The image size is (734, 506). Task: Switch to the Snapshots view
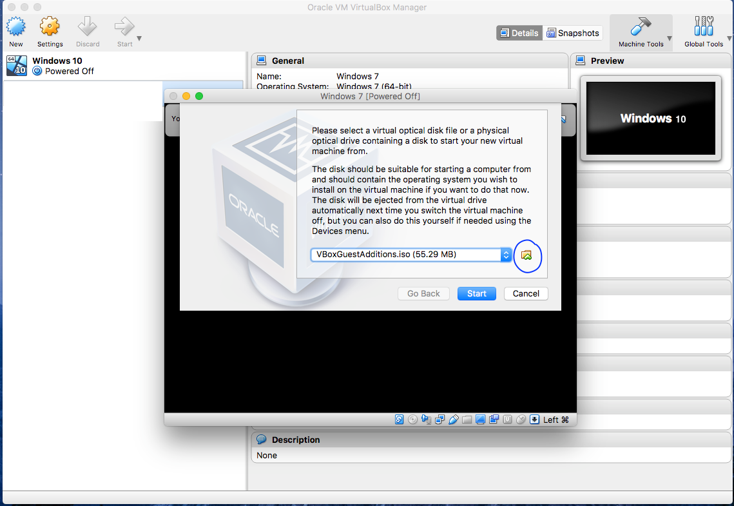[x=572, y=34]
